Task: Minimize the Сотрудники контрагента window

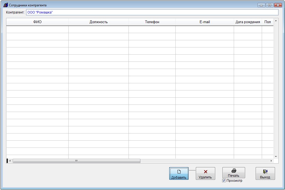Action: coord(261,5)
